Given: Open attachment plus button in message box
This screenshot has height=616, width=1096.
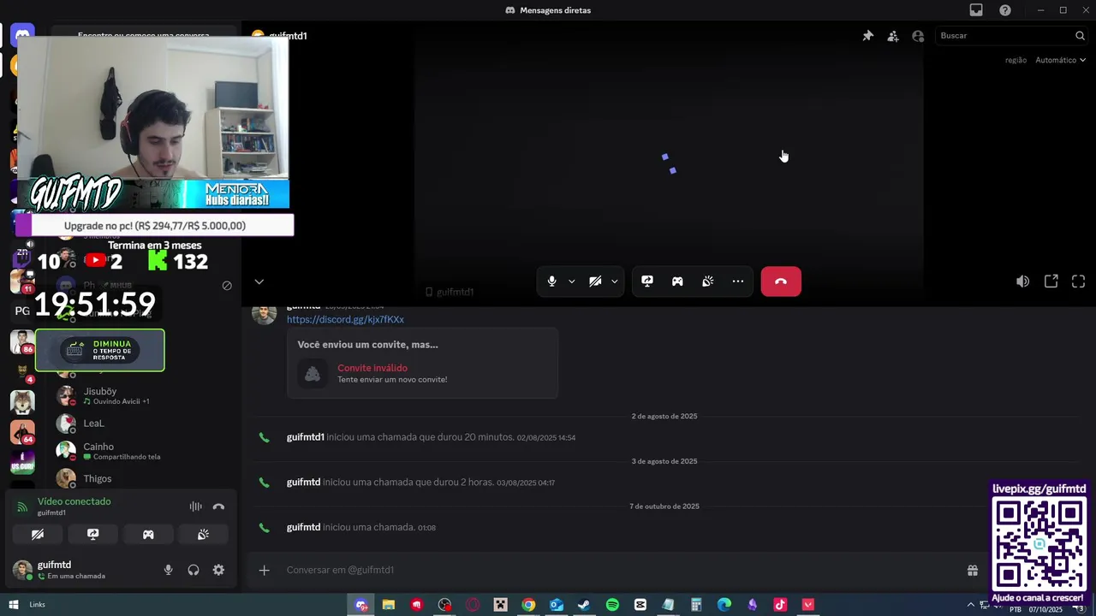Looking at the screenshot, I should [264, 570].
